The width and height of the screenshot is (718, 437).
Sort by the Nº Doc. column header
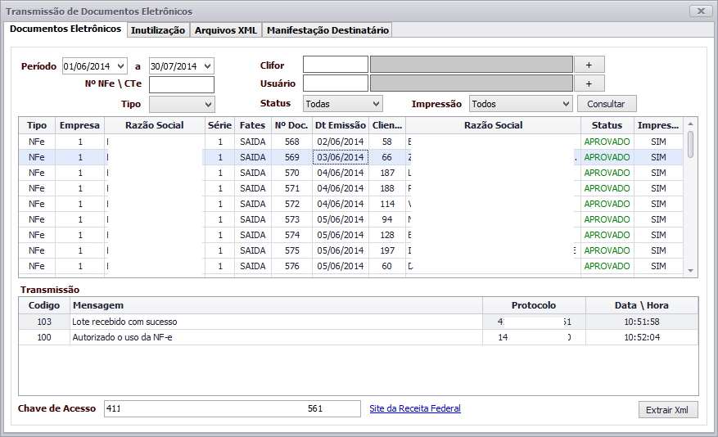point(291,125)
